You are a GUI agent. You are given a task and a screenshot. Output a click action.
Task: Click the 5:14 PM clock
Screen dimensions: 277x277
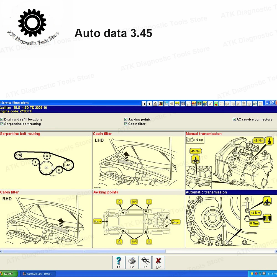pos(272,274)
